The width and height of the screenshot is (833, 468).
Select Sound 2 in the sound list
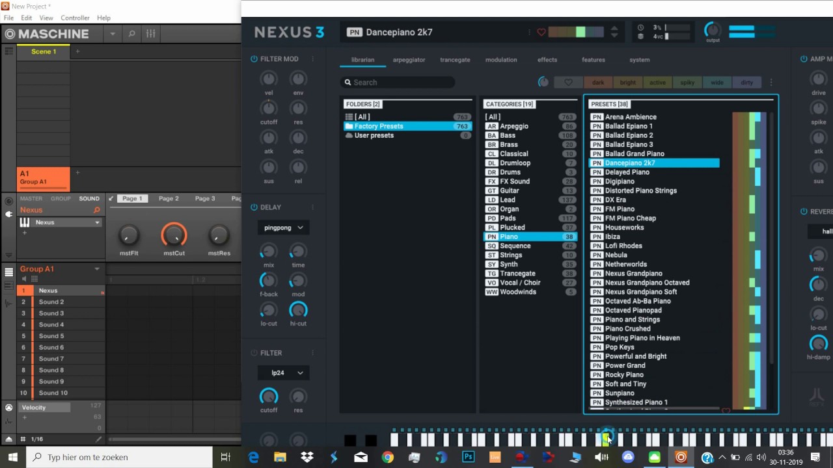pyautogui.click(x=61, y=302)
